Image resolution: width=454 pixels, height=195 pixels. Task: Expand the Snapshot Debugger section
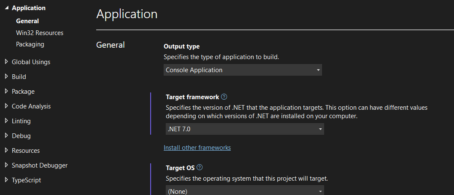point(6,165)
